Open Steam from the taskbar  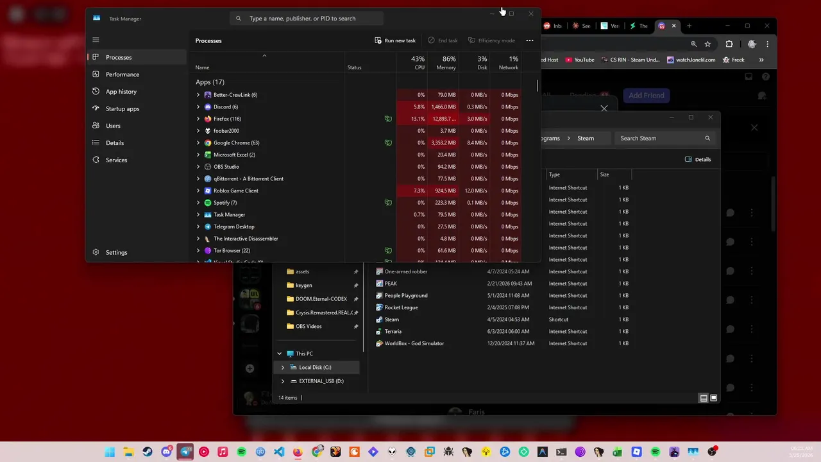click(147, 452)
